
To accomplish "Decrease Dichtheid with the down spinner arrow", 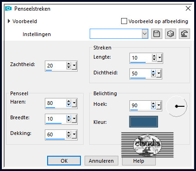I will pyautogui.click(x=153, y=75).
